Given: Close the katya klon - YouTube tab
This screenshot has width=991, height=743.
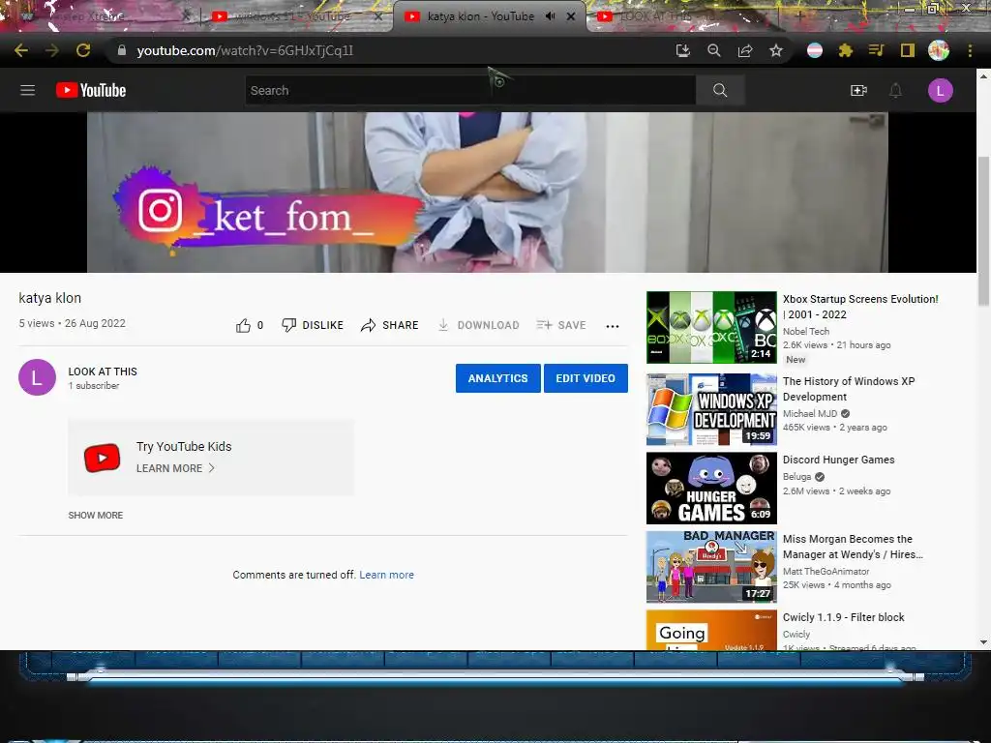Looking at the screenshot, I should (571, 16).
